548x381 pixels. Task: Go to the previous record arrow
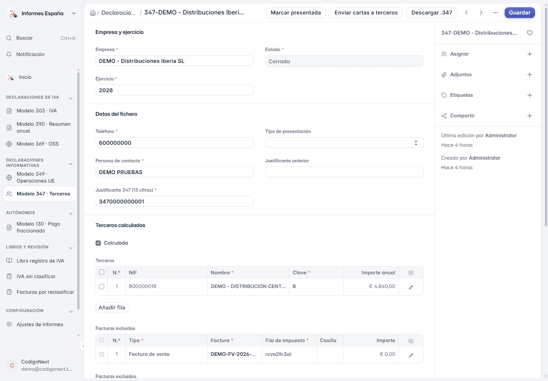(x=467, y=13)
